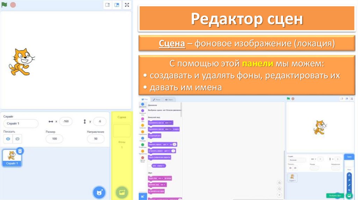Select the large Спрайт 1 thumbnail
The width and height of the screenshot is (358, 200).
12,158
